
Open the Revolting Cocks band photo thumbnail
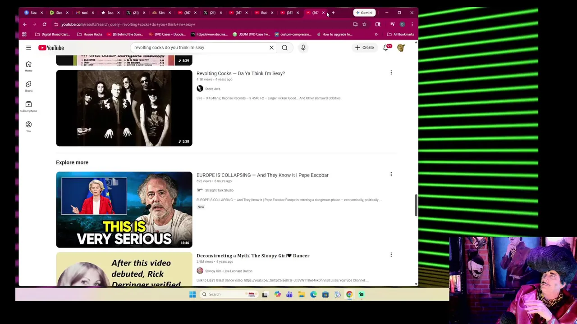(124, 108)
